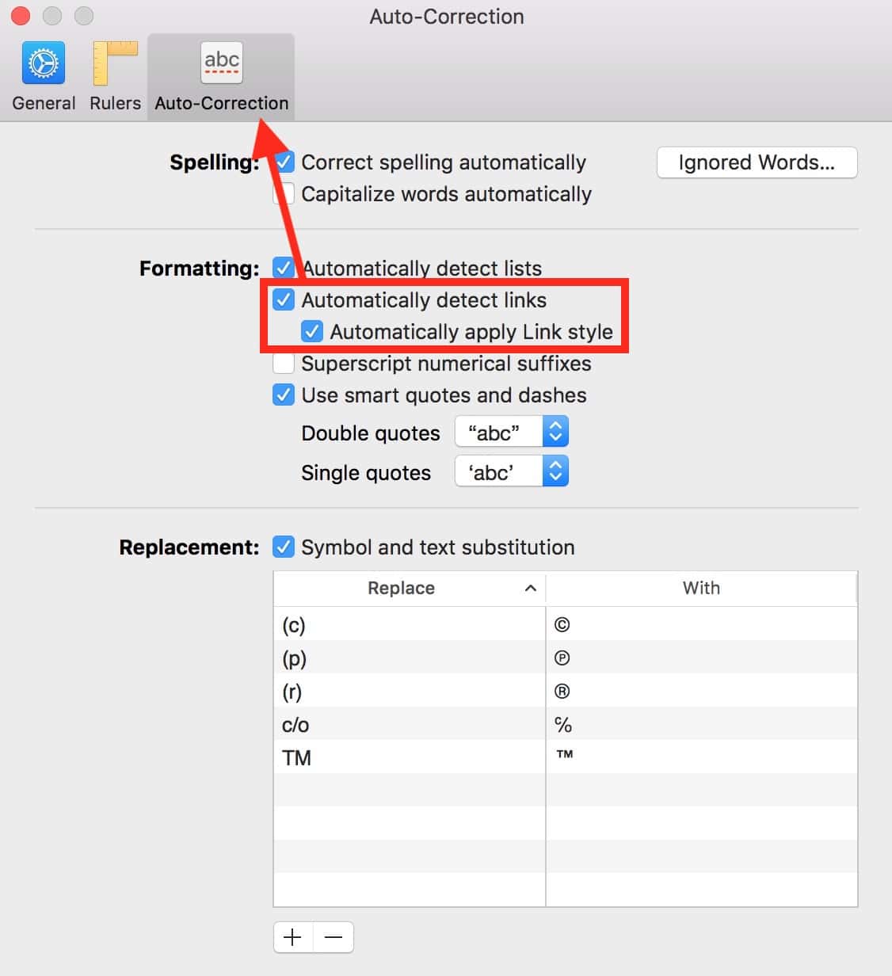This screenshot has height=976, width=892.
Task: Click the plus button to add replacement
Action: tap(293, 937)
